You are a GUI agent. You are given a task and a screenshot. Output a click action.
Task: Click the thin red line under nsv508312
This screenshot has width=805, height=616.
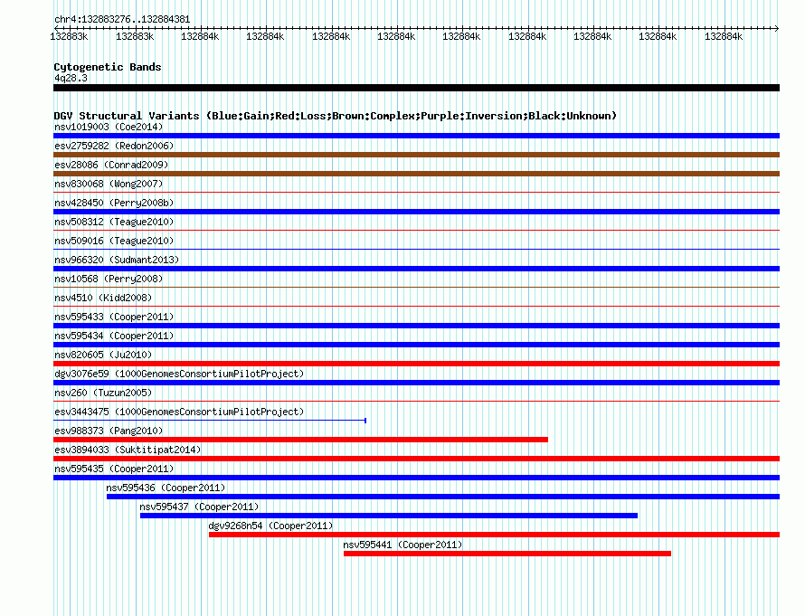[416, 231]
